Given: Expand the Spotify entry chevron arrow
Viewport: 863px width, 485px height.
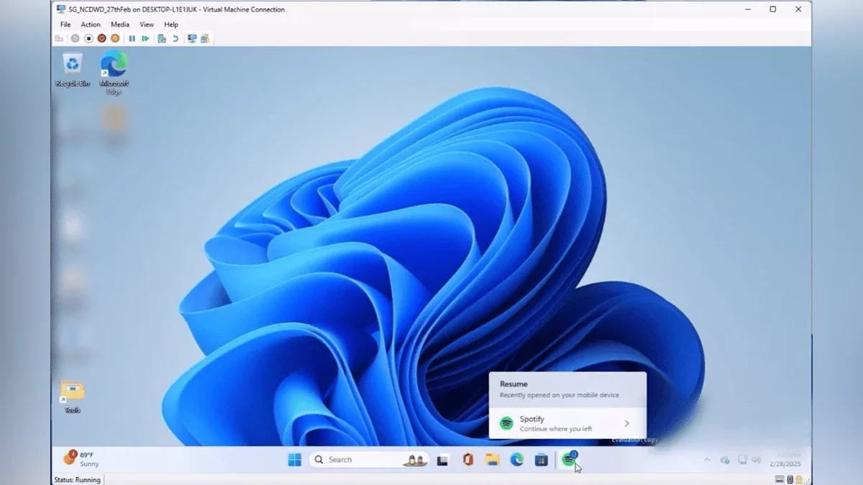Looking at the screenshot, I should click(626, 424).
